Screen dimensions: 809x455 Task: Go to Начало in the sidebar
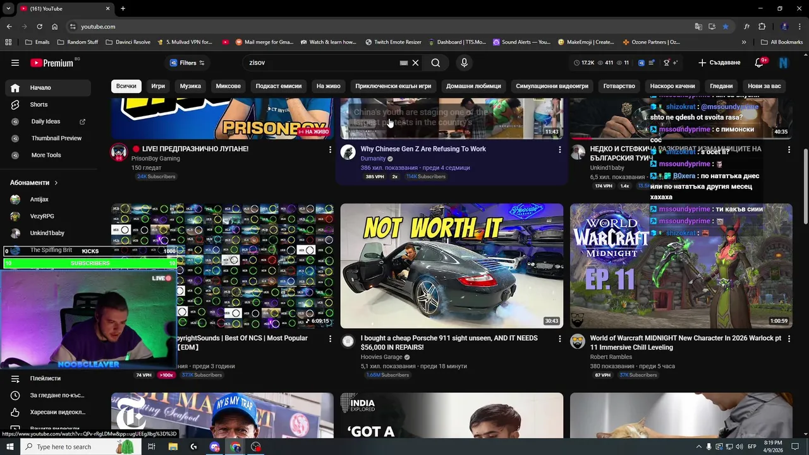pyautogui.click(x=49, y=88)
